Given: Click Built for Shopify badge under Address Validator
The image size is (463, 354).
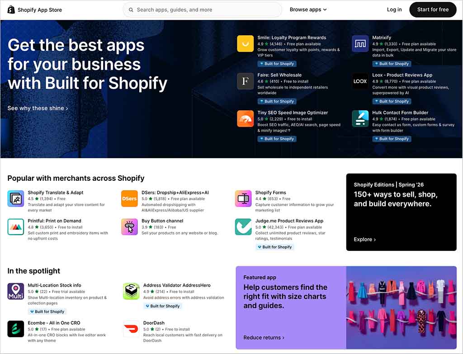Looking at the screenshot, I should click(x=162, y=306).
